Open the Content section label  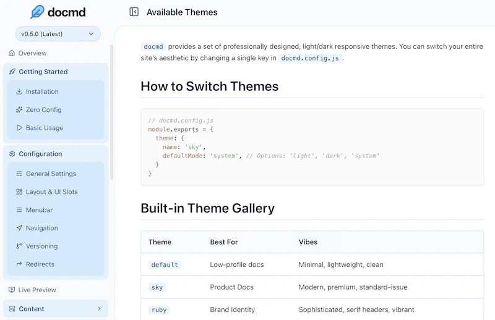tap(32, 309)
